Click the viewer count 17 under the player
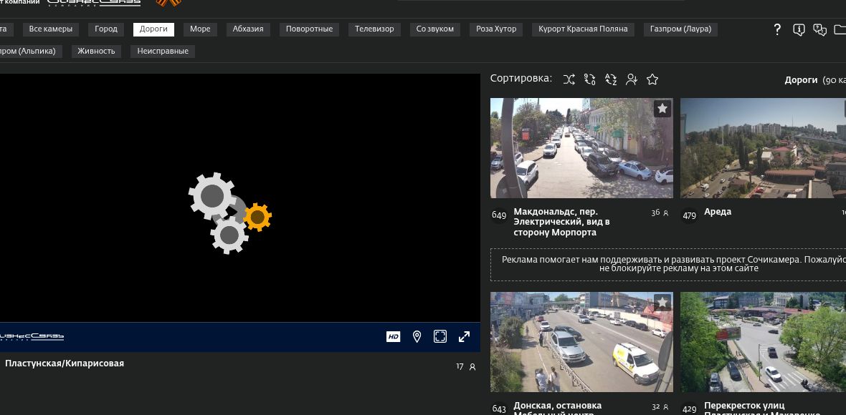The image size is (846, 415). coord(465,366)
